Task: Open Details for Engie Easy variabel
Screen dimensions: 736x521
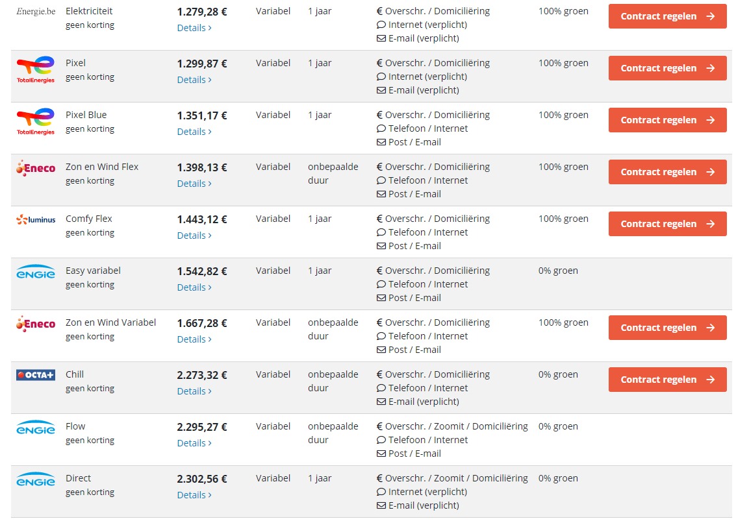Action: (194, 287)
